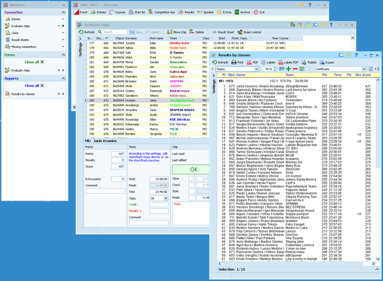Open the Competition day menu
The width and height of the screenshot is (383, 281).
pos(162,12)
